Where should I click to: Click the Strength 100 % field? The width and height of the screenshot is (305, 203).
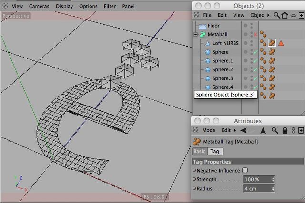pyautogui.click(x=259, y=179)
